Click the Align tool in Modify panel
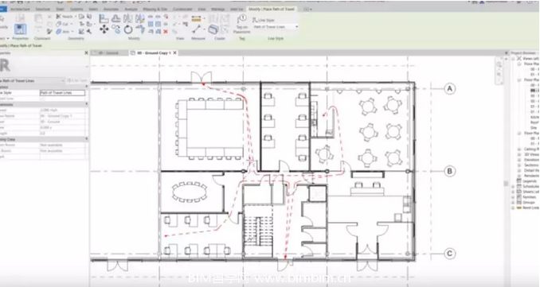This screenshot has height=287, width=540. [x=104, y=18]
